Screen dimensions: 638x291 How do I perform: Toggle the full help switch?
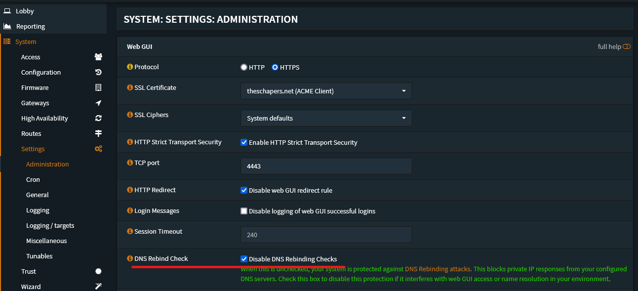point(627,46)
